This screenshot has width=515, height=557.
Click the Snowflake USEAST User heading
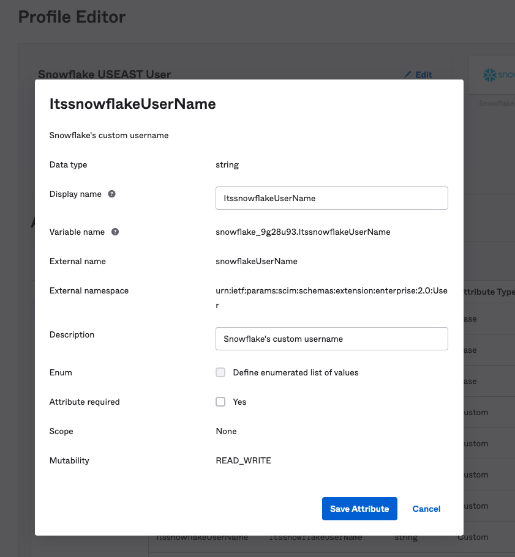click(x=105, y=74)
